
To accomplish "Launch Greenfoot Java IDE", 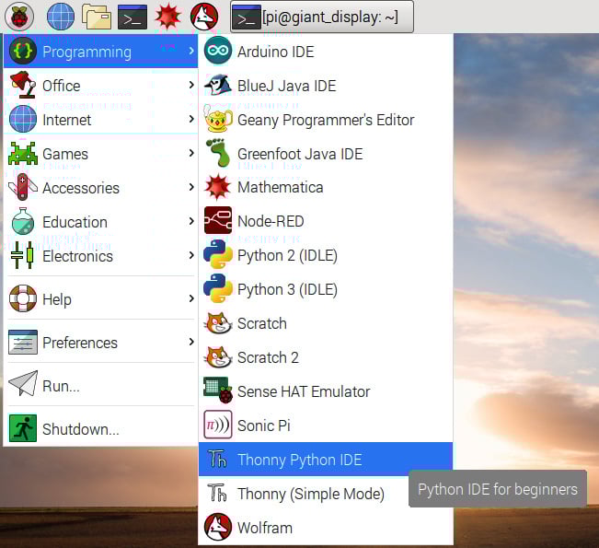I will (326, 153).
